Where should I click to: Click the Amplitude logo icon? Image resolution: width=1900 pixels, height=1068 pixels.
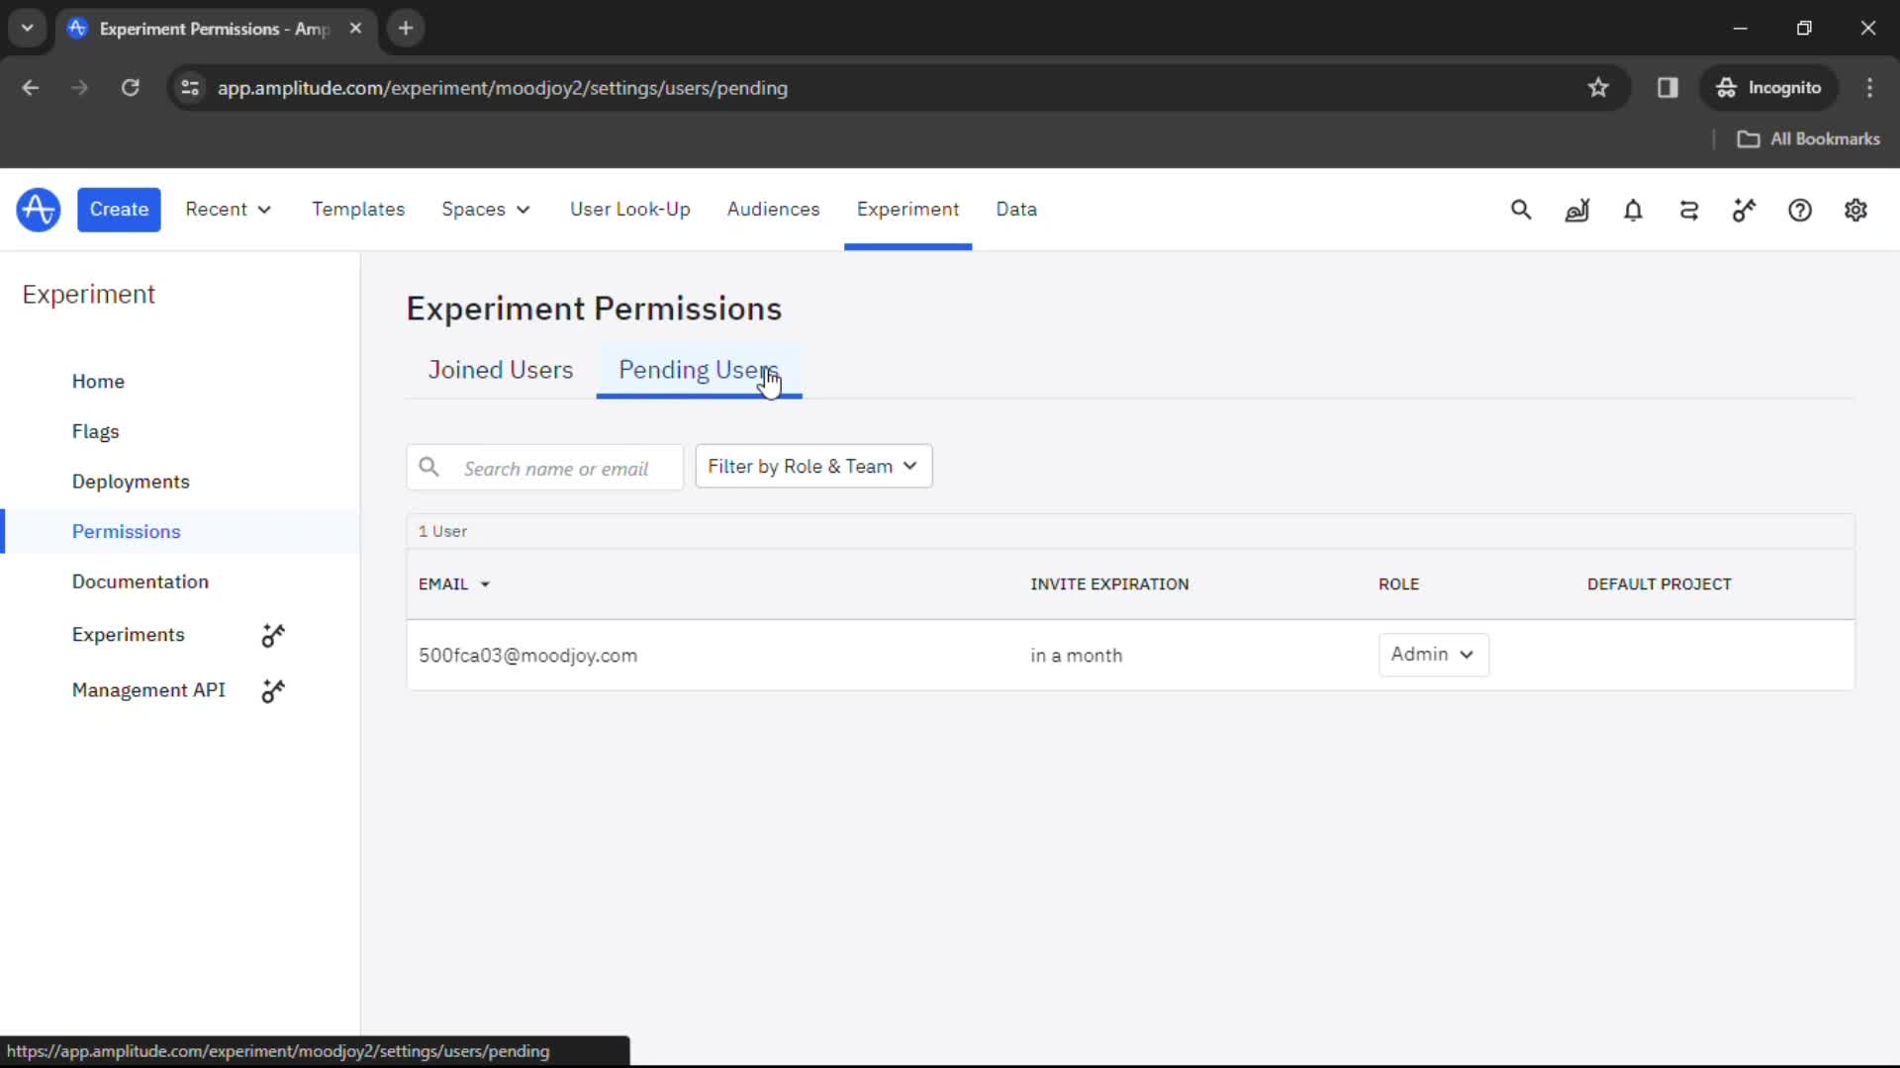(x=38, y=210)
